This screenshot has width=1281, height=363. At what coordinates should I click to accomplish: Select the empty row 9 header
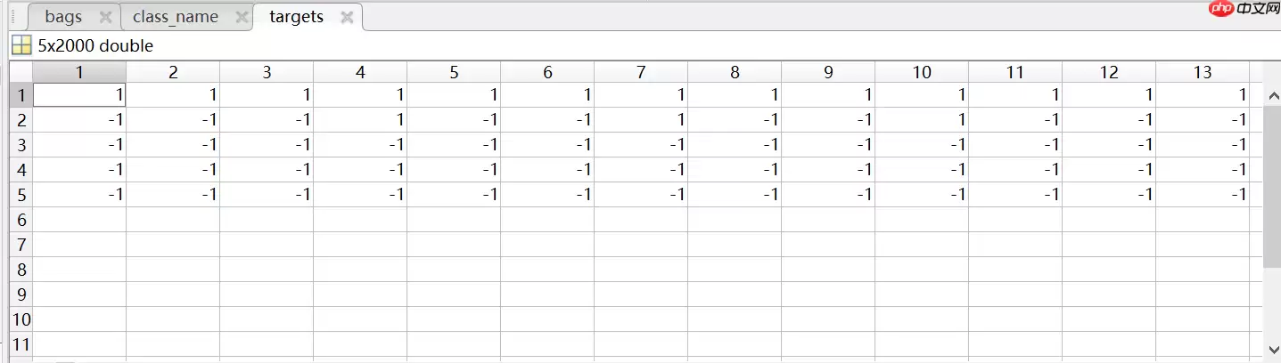(x=21, y=294)
